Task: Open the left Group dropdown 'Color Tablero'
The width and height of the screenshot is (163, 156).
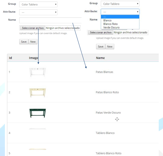Action: point(38,5)
